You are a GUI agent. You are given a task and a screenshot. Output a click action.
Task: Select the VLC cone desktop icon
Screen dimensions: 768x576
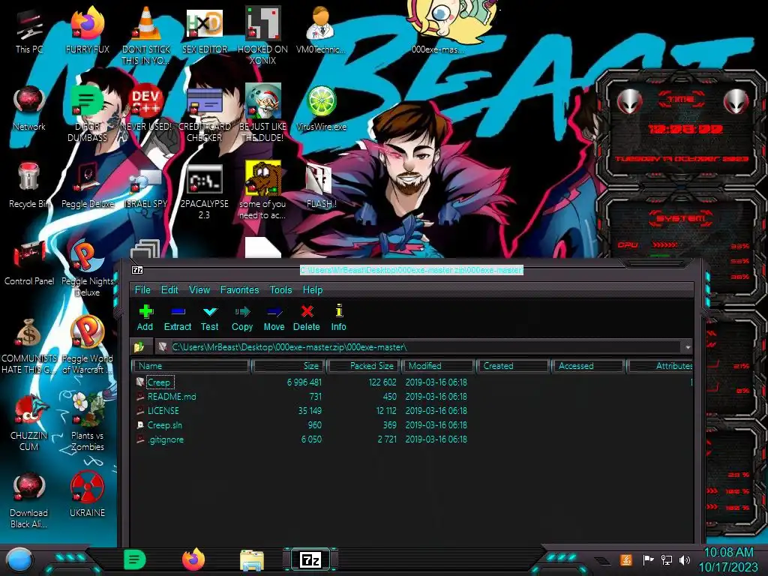[146, 35]
